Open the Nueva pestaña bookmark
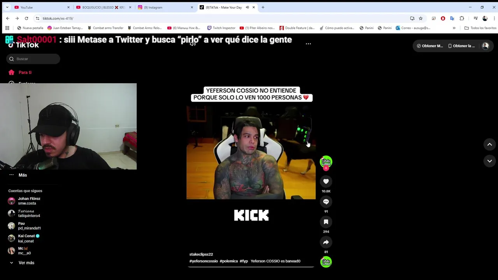 30,28
